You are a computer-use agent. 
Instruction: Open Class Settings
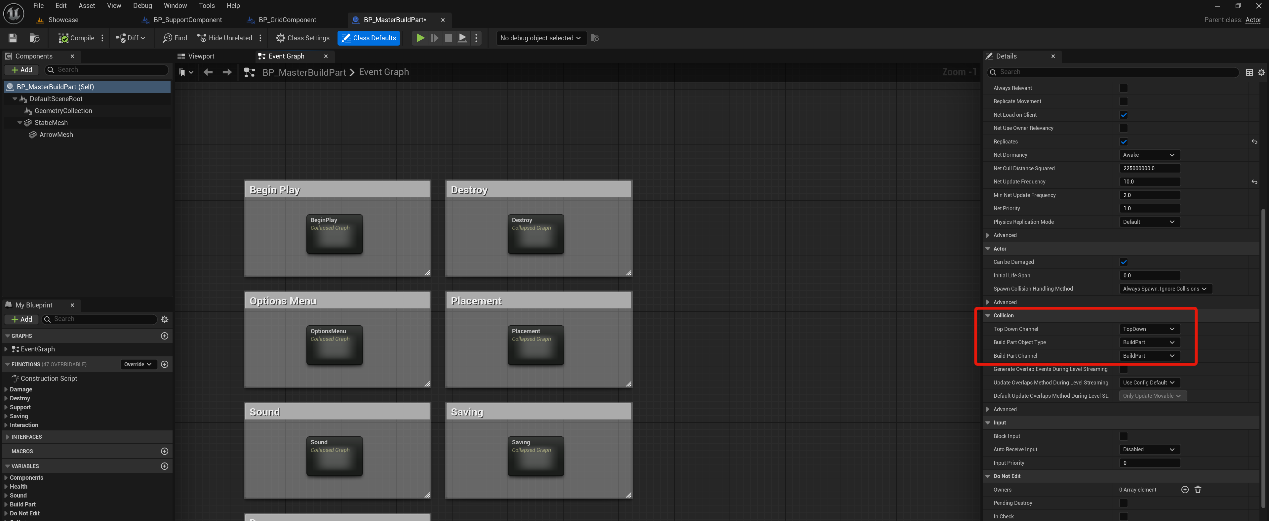[302, 38]
